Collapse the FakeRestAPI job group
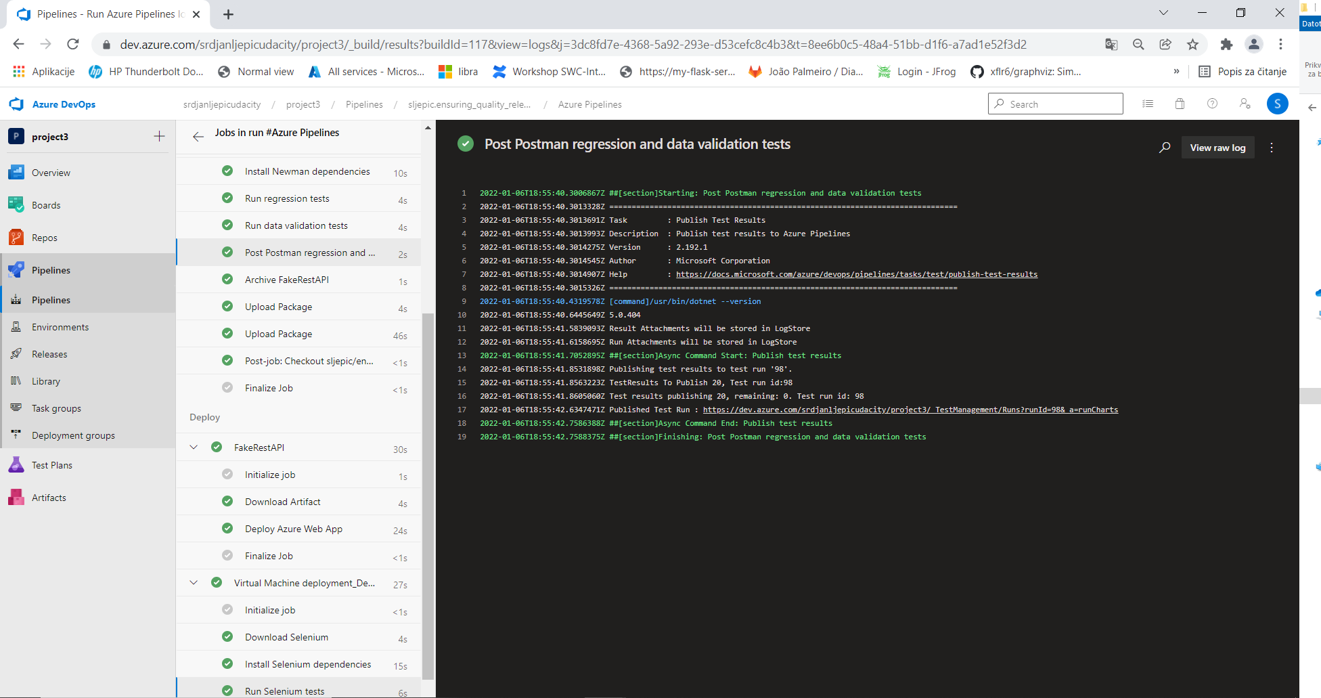The width and height of the screenshot is (1321, 698). click(x=194, y=447)
